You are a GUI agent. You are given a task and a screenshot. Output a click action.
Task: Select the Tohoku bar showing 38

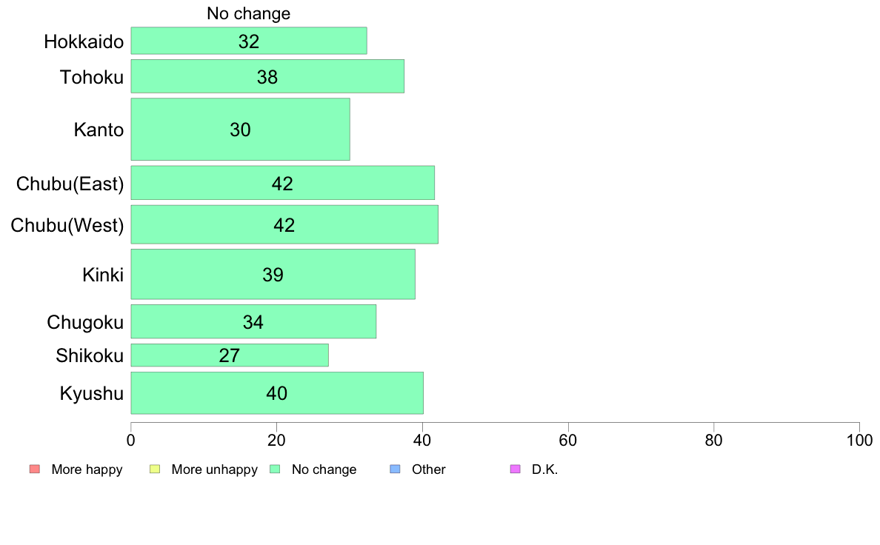[x=267, y=76]
